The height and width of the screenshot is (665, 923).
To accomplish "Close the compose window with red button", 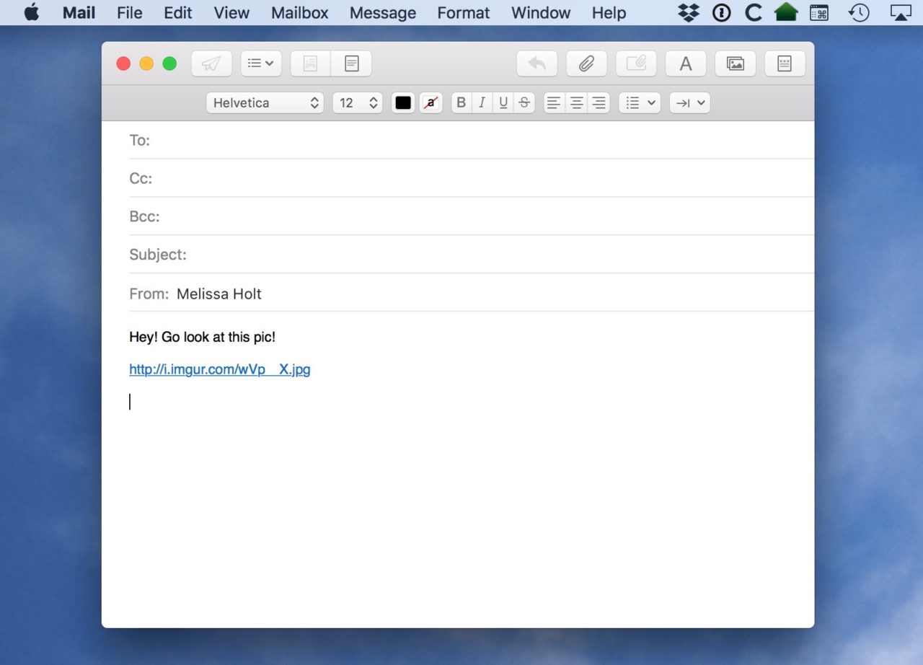I will click(x=123, y=63).
